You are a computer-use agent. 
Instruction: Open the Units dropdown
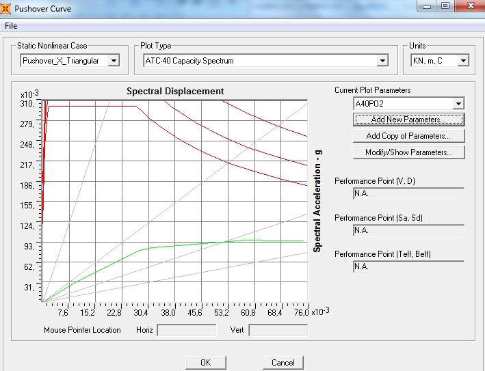[x=463, y=61]
